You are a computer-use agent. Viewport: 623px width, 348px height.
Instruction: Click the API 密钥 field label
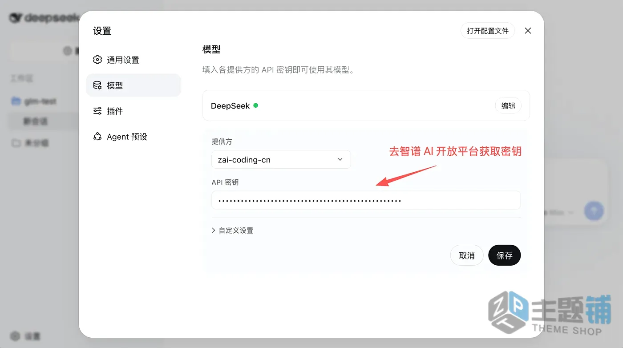pos(225,182)
